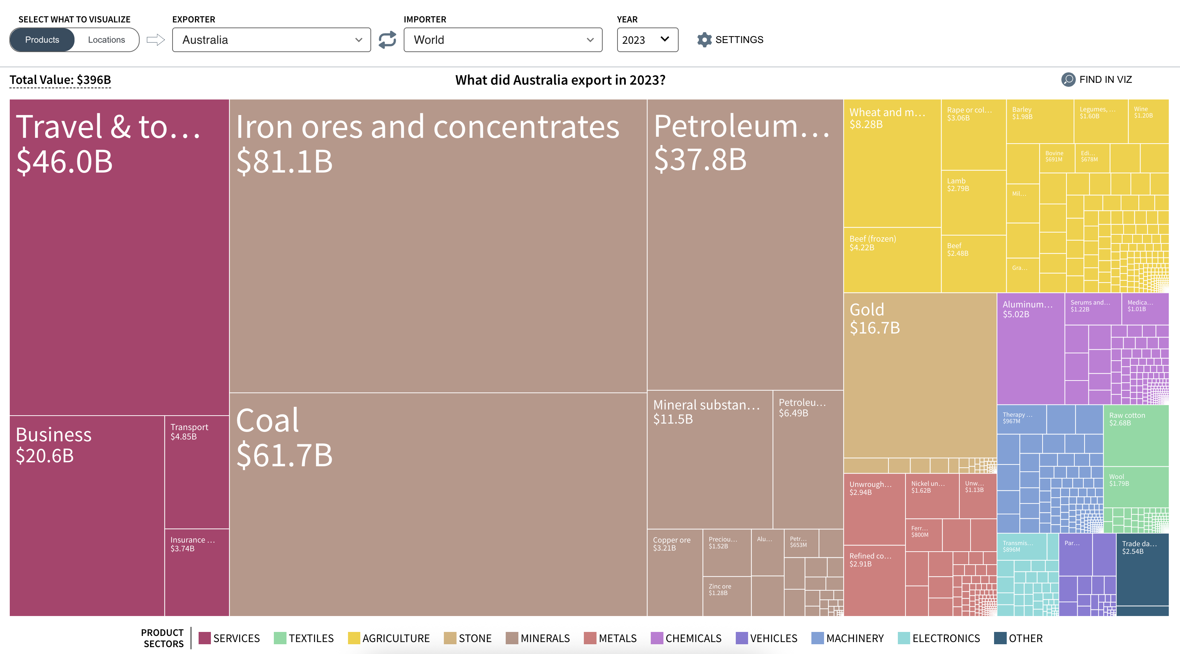Switch to the Products view toggle
Viewport: 1180px width, 654px height.
point(42,40)
